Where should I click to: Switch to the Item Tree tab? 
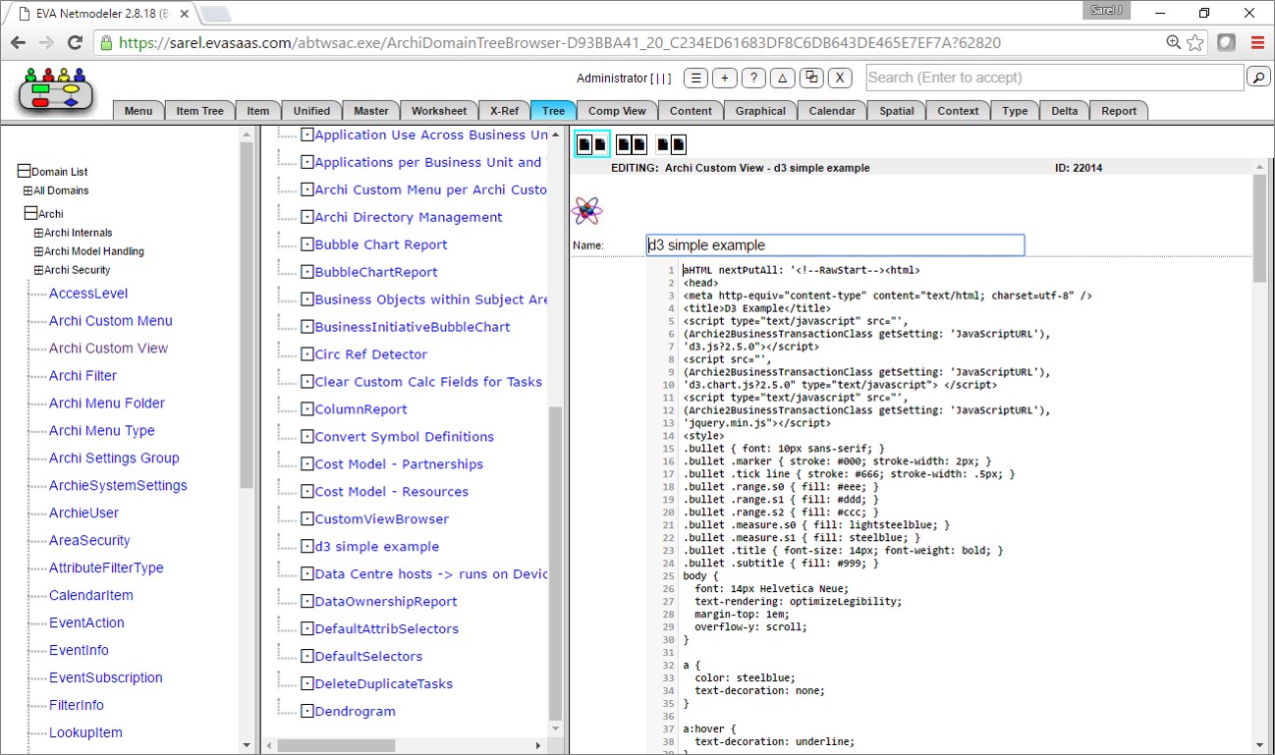[x=200, y=111]
